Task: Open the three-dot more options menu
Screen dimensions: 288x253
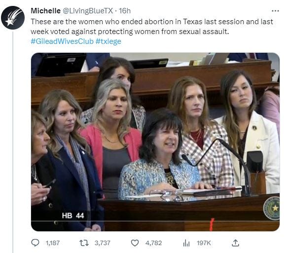Action: [x=275, y=11]
